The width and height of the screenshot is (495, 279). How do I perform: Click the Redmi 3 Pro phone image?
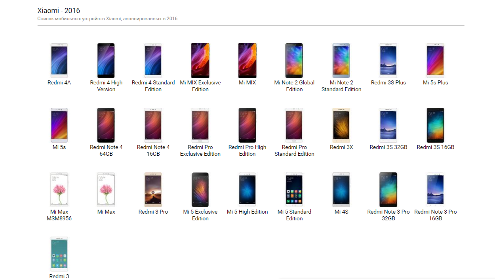coord(153,190)
